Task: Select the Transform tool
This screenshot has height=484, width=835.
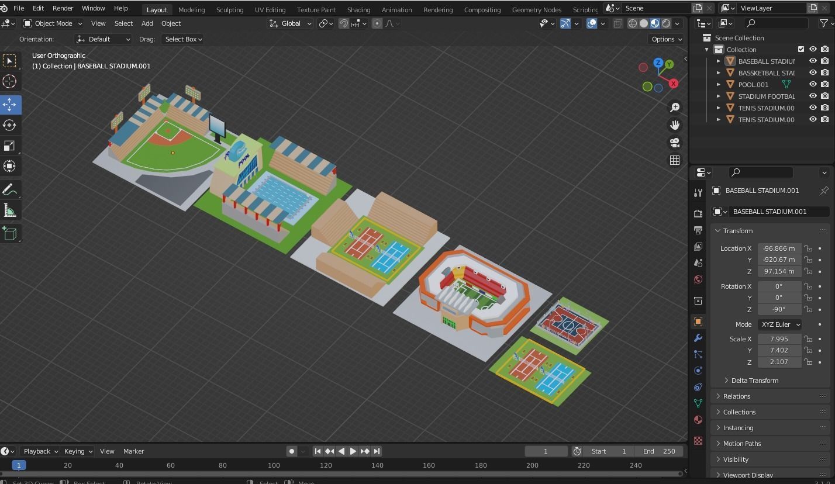Action: point(10,166)
